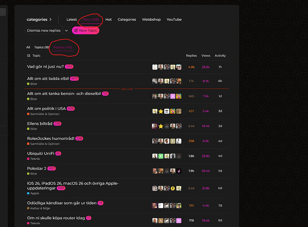Open topic RolexJockes humortråd!
The width and height of the screenshot is (308, 227).
point(50,138)
